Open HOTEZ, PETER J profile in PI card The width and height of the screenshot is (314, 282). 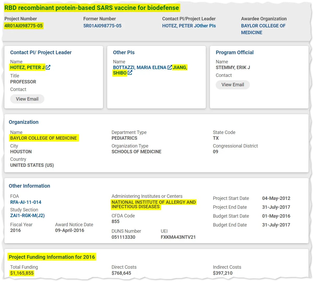[x=27, y=68]
